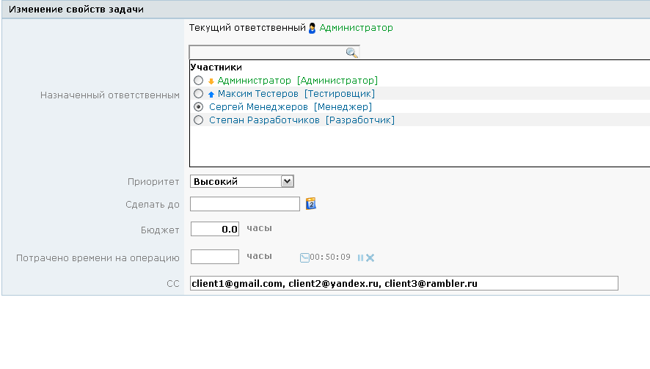Click the blue up arrow beside Максим Тестеров
Viewport: 650px width, 369px height.
(x=211, y=95)
